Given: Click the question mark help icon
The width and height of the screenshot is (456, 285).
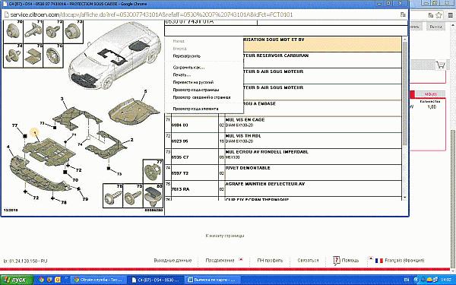Looking at the screenshot, I should click(337, 260).
